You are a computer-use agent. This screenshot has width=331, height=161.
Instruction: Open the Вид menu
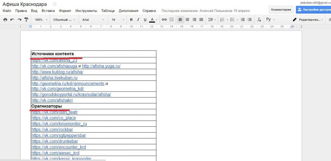pyautogui.click(x=34, y=11)
